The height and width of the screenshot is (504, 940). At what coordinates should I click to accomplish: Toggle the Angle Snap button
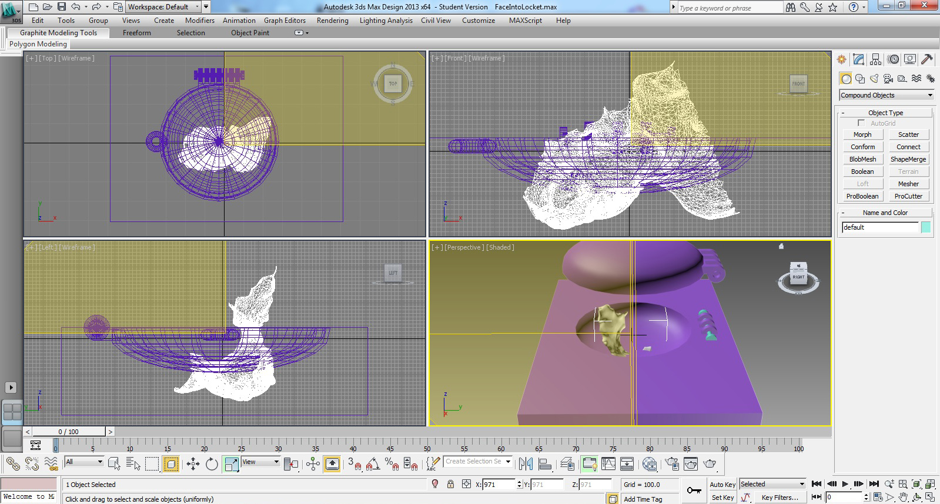373,464
